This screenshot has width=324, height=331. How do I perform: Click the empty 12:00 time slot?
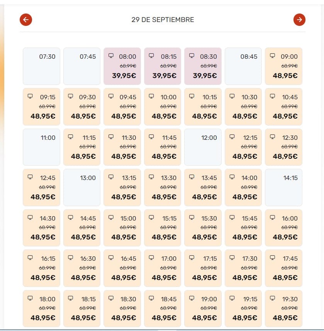pyautogui.click(x=203, y=147)
